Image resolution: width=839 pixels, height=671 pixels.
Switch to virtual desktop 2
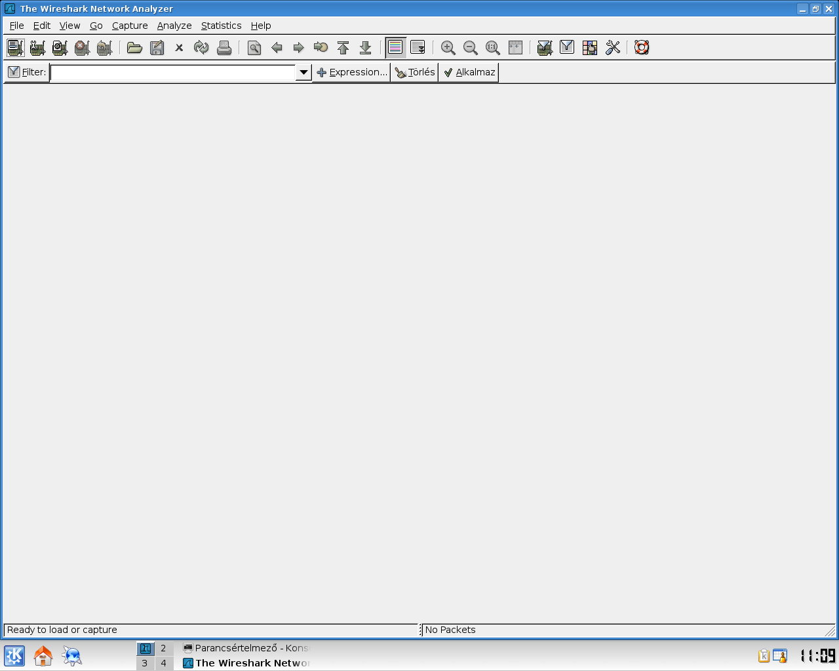tap(164, 648)
